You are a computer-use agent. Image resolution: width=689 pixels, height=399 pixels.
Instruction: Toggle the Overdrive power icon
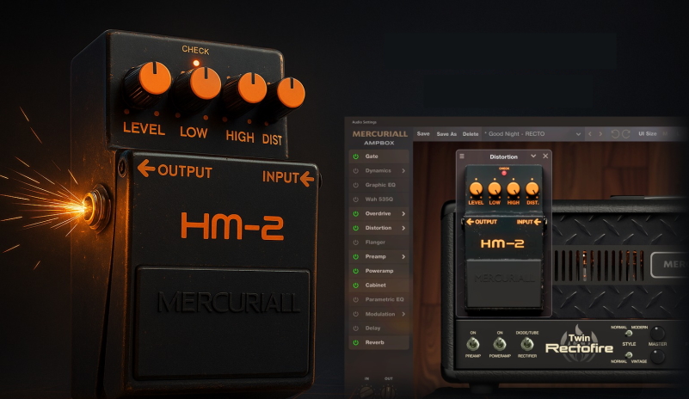tap(356, 213)
